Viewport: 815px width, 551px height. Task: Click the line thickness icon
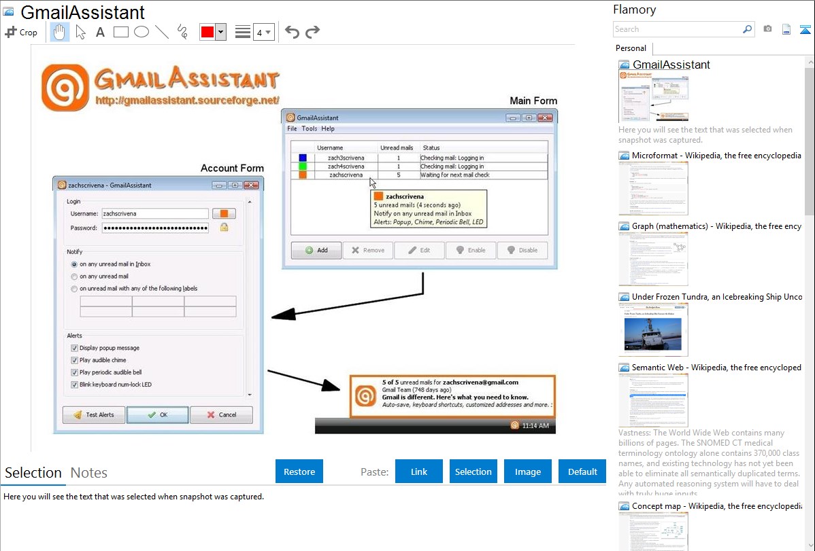pos(242,32)
